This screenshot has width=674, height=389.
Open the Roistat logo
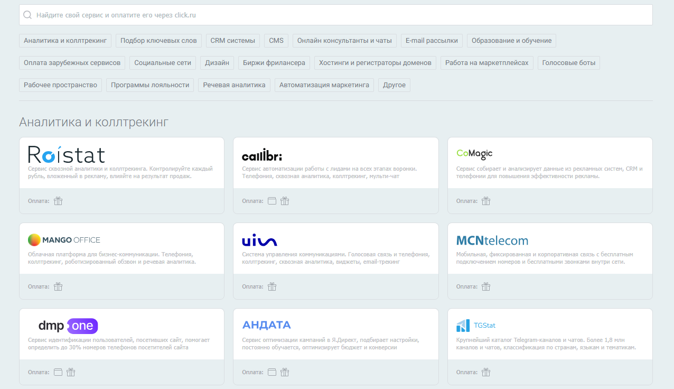click(67, 154)
